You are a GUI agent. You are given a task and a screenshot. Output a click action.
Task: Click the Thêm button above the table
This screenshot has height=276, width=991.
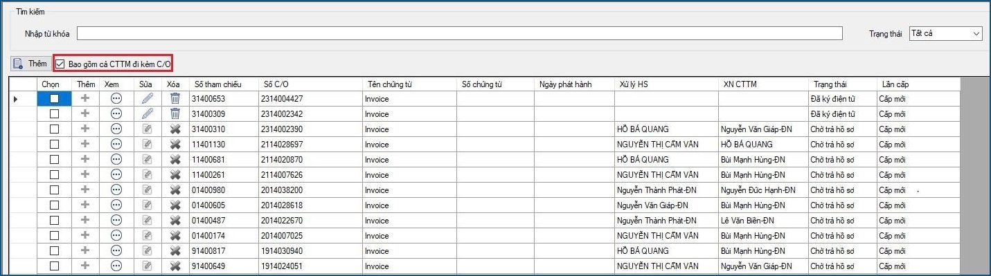tap(31, 64)
